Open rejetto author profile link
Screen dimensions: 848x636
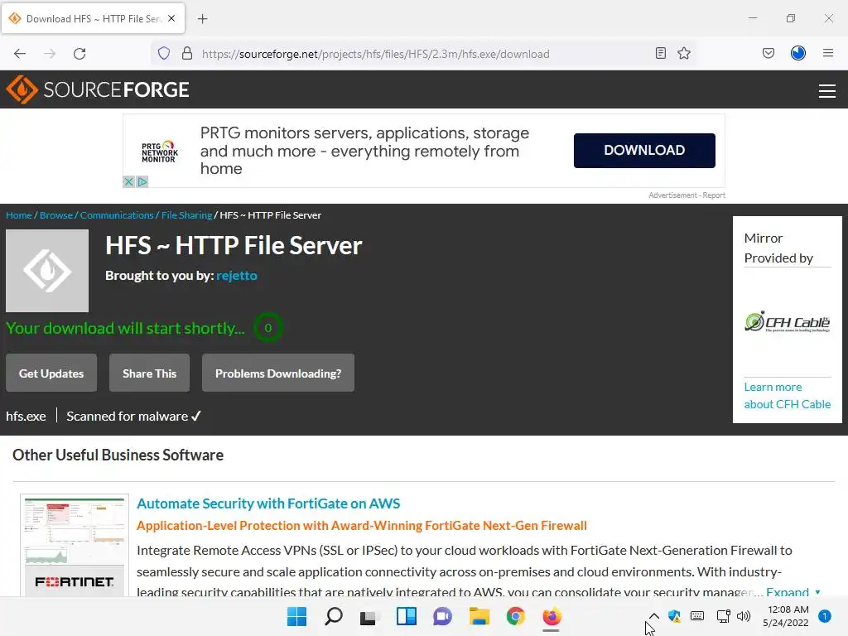(236, 275)
